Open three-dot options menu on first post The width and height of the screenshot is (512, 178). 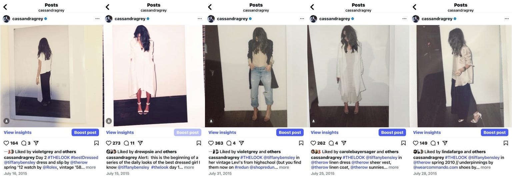[97, 19]
